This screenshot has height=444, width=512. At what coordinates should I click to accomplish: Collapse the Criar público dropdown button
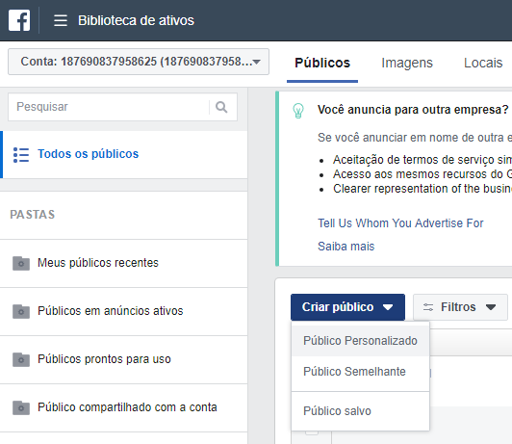tap(347, 307)
